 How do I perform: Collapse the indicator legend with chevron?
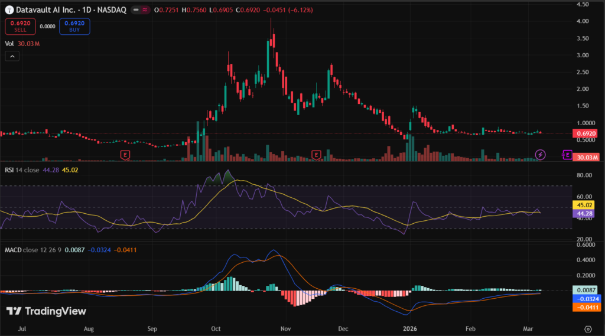12,56
